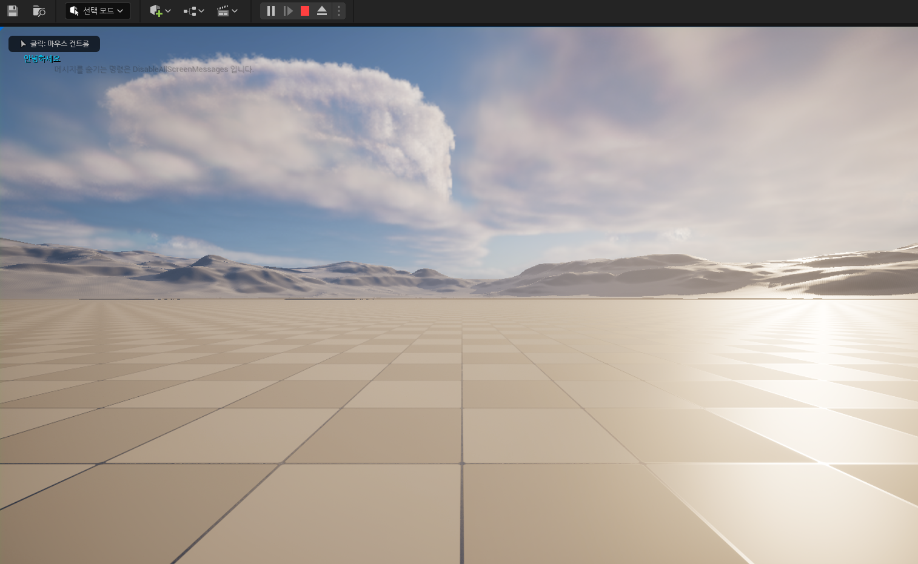
Task: Eject from the player controller
Action: click(322, 11)
